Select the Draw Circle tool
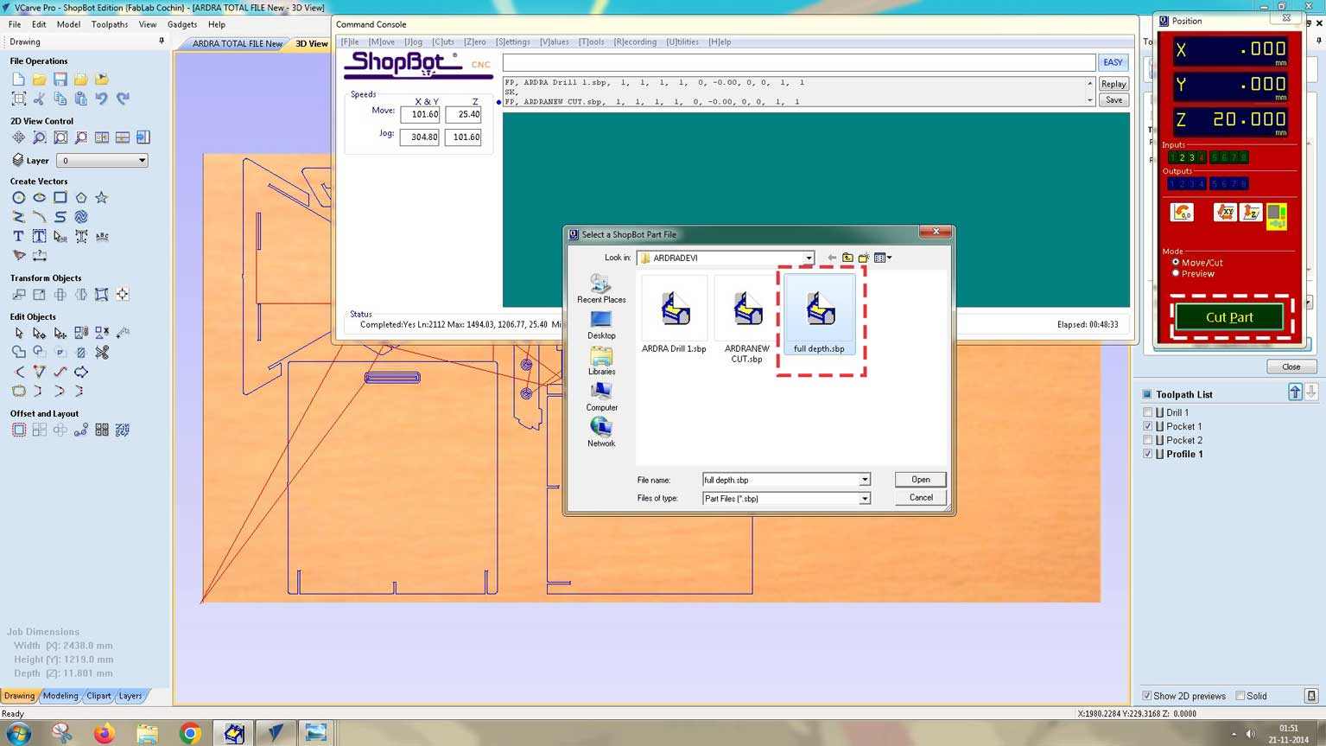1326x746 pixels. coord(18,198)
